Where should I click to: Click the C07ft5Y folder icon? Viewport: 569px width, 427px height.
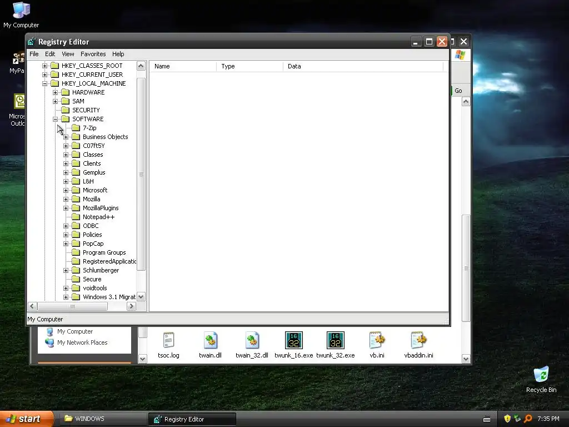76,146
